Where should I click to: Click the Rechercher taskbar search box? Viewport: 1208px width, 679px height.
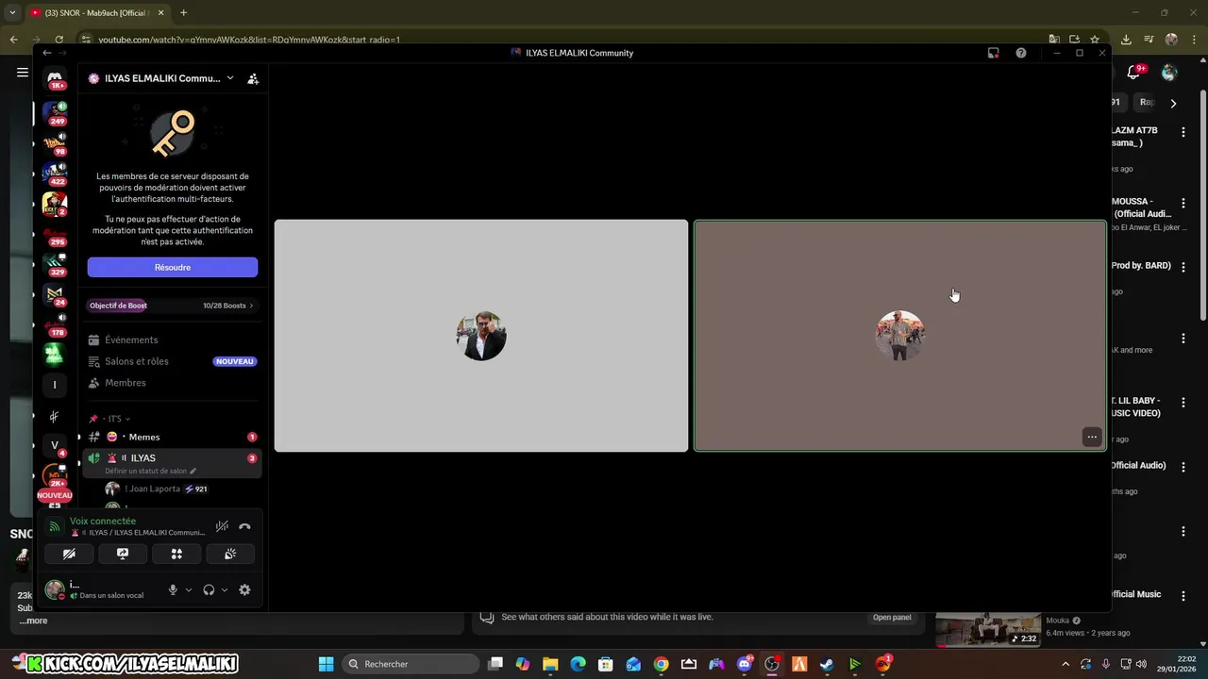[x=411, y=664]
